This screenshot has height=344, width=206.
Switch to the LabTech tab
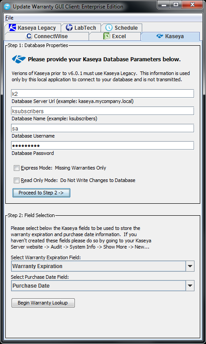click(x=81, y=28)
